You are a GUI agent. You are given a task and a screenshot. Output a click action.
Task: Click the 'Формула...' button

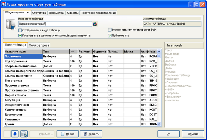(42, 134)
